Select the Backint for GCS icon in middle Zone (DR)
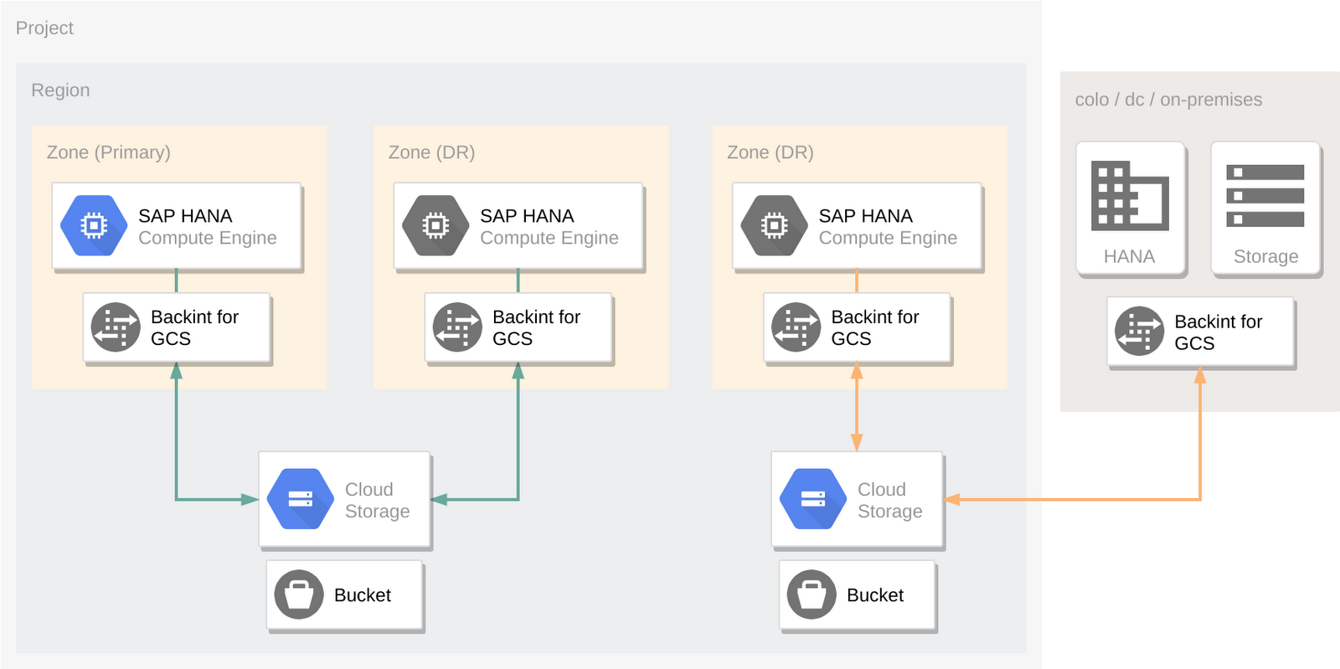Screen dimensions: 1340x669 click(x=457, y=327)
